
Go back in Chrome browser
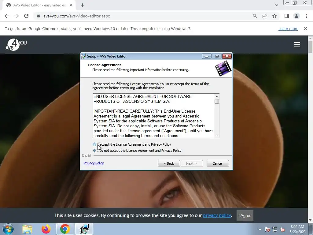pyautogui.click(x=7, y=16)
